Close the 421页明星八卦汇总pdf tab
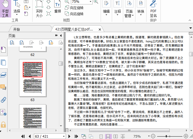193x139 pixels. (x=100, y=30)
